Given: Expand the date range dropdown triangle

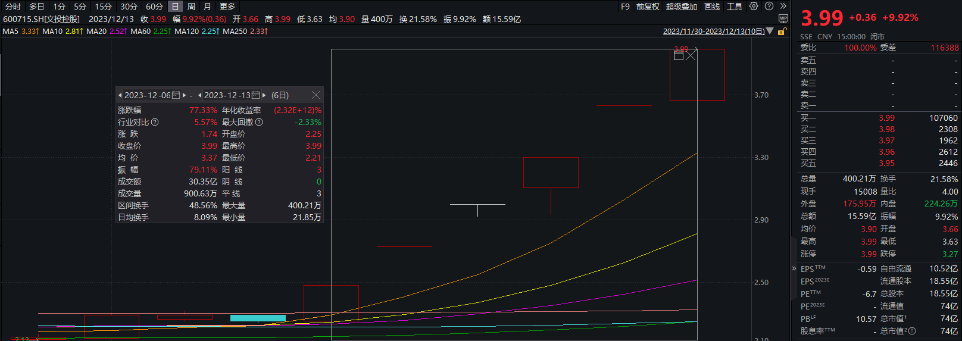Looking at the screenshot, I should pyautogui.click(x=770, y=31).
